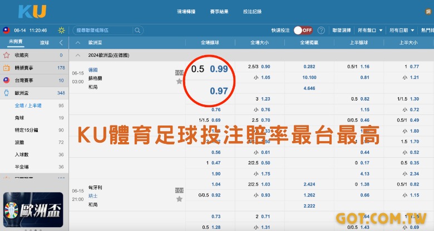Open the 所有日期 dropdown
Screen dimensions: 434x231
pos(402,31)
